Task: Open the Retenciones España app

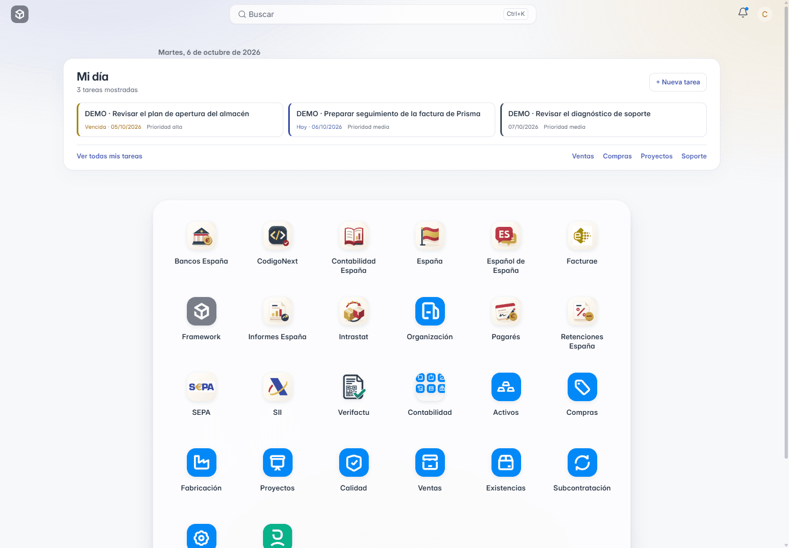Action: (582, 312)
